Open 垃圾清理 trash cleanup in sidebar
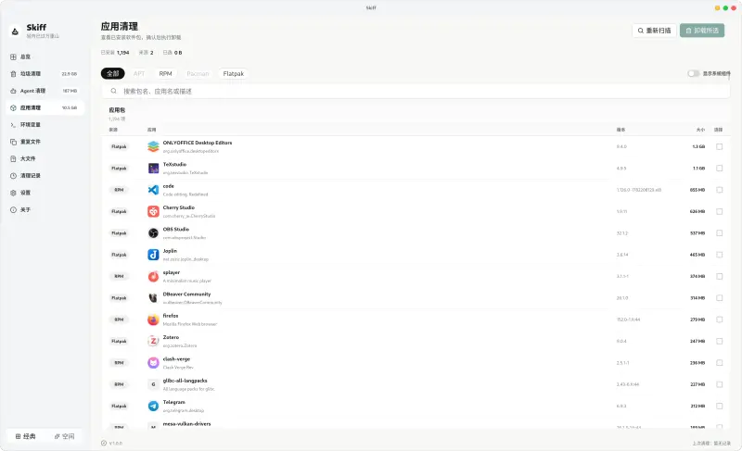Image resolution: width=742 pixels, height=451 pixels. click(45, 74)
